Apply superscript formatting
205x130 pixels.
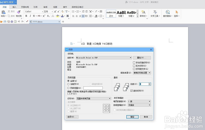tap(44, 16)
